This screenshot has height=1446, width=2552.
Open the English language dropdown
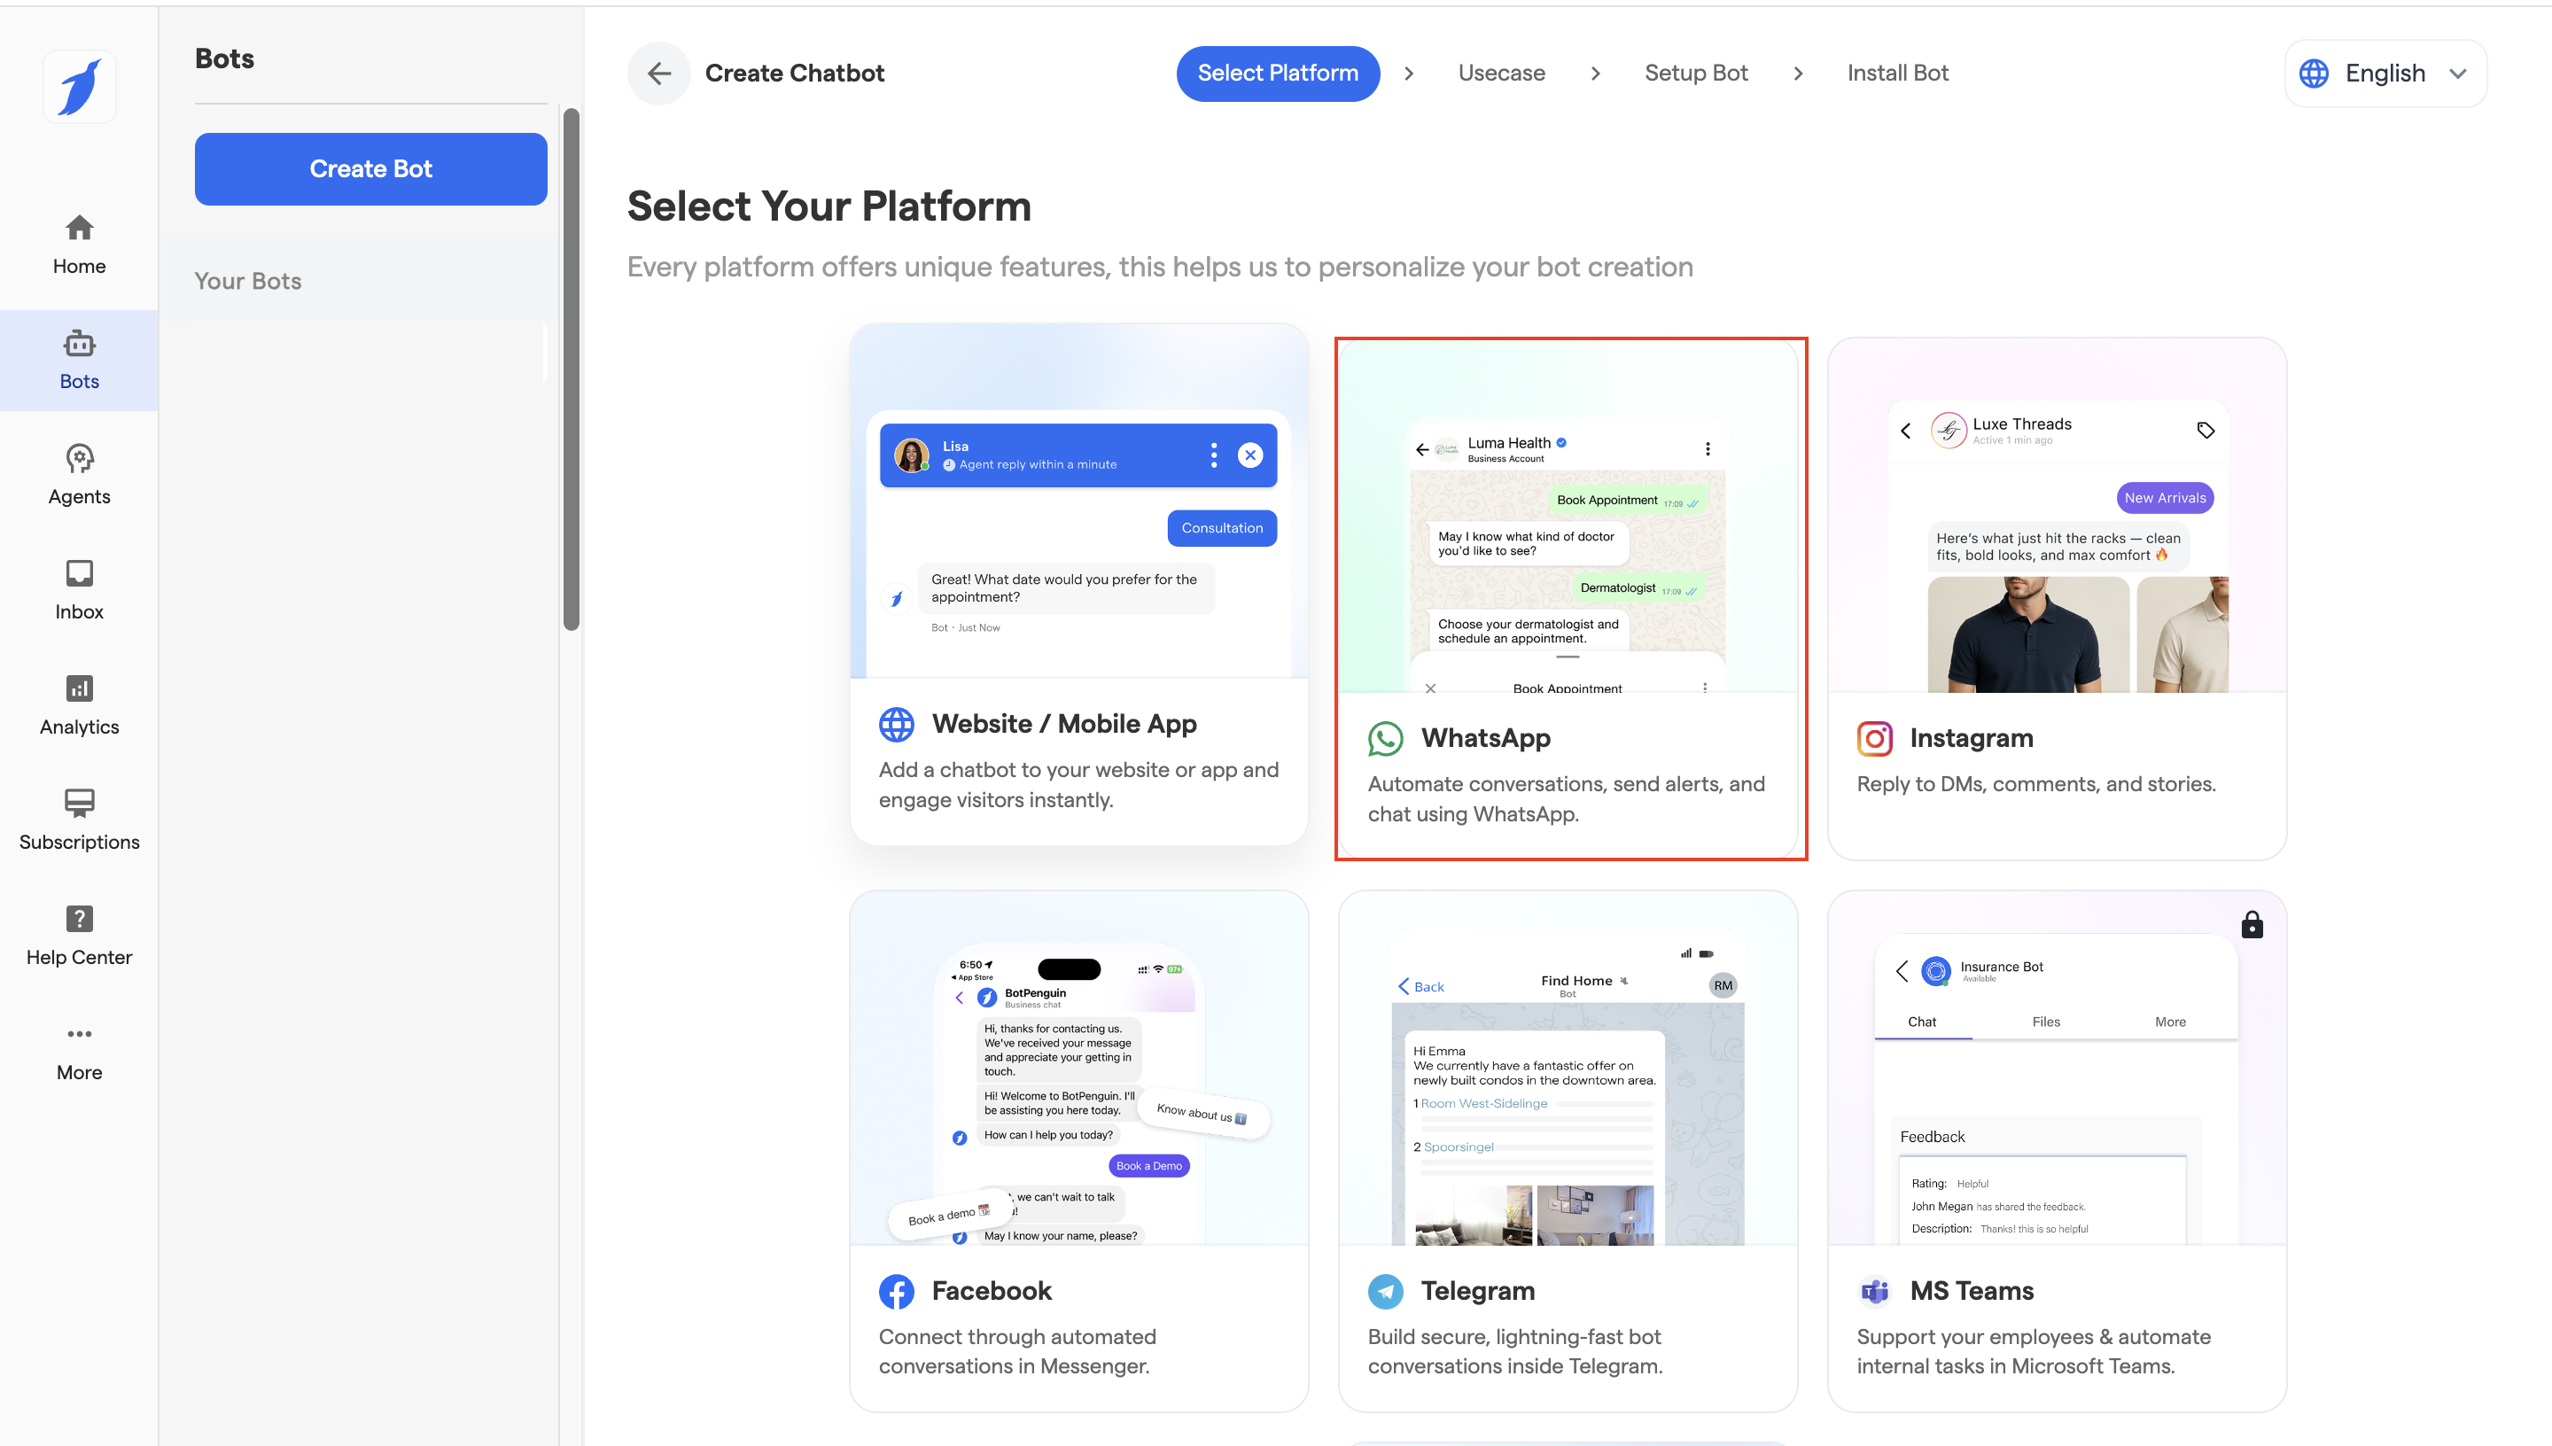click(2385, 74)
